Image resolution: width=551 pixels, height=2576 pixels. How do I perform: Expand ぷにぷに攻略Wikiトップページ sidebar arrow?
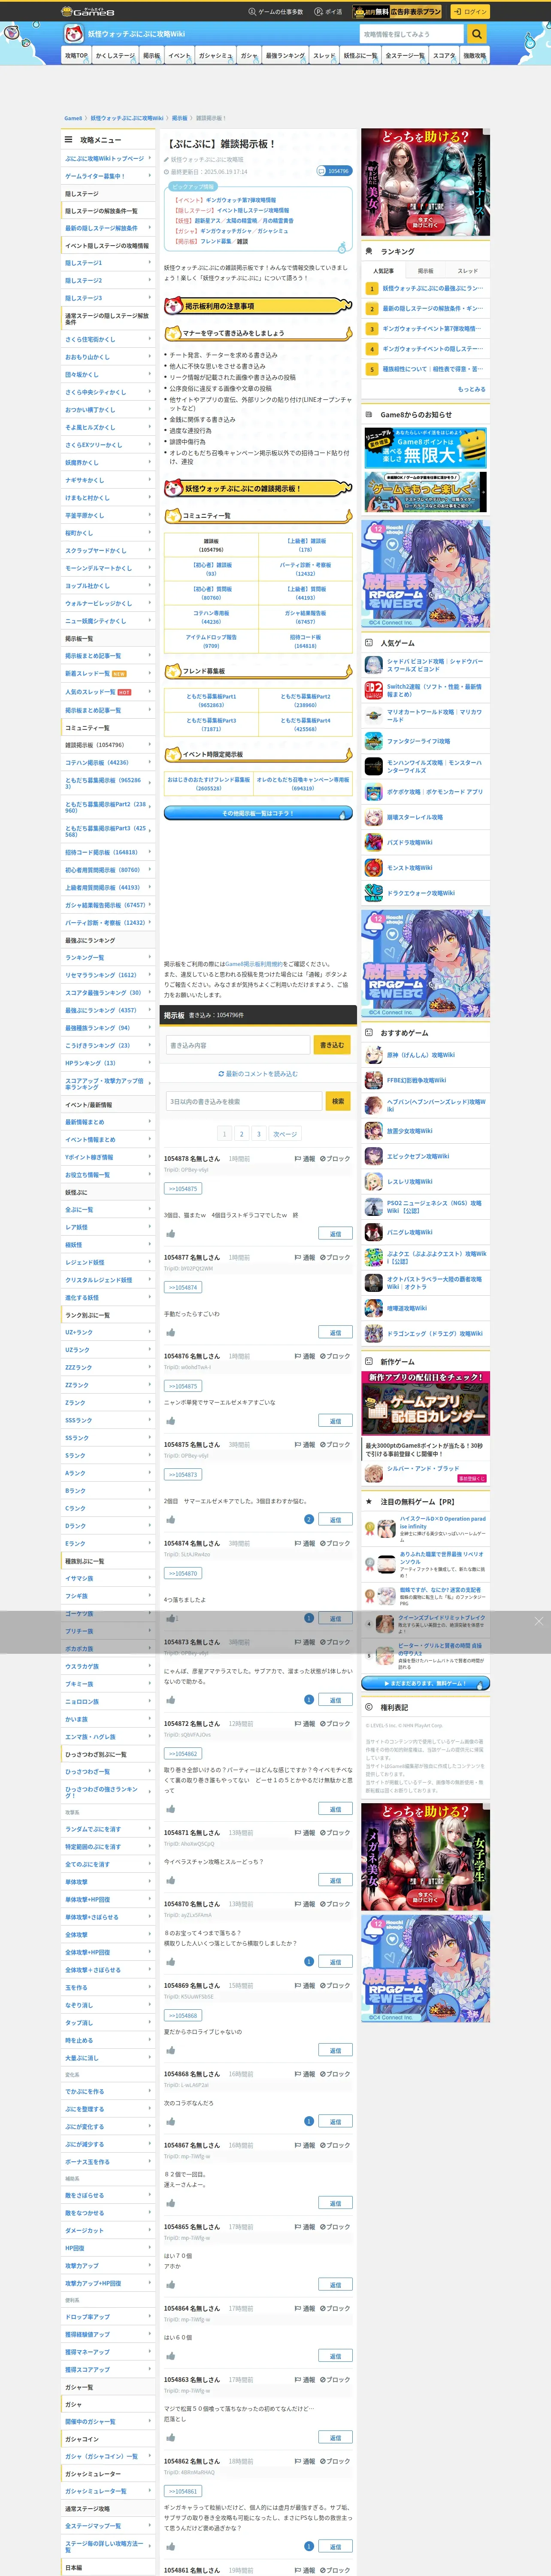click(x=150, y=158)
